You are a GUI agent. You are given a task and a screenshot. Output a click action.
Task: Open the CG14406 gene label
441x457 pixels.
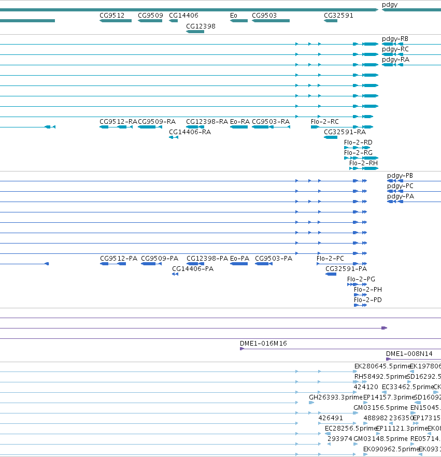pyautogui.click(x=183, y=16)
